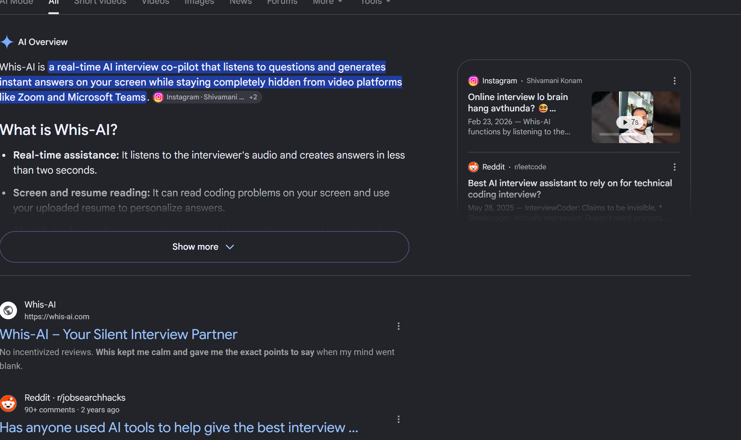This screenshot has height=440, width=741.
Task: Click the 'r/leetcode' subreddit label
Action: (530, 167)
